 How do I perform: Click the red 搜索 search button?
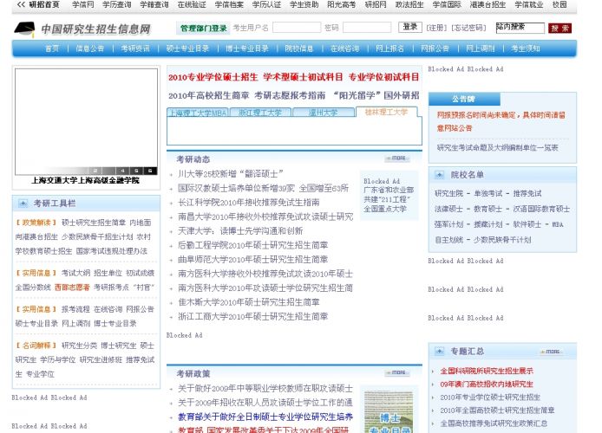point(559,28)
